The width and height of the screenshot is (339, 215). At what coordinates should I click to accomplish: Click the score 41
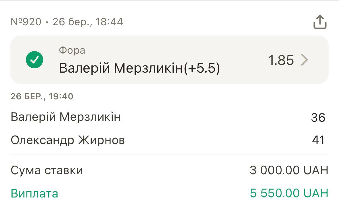pos(318,140)
